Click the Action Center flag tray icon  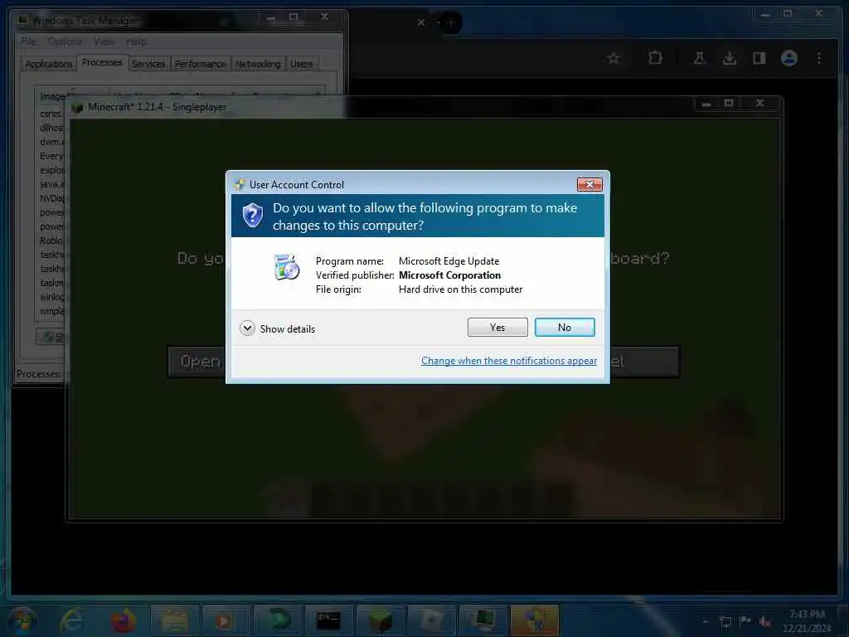745,621
